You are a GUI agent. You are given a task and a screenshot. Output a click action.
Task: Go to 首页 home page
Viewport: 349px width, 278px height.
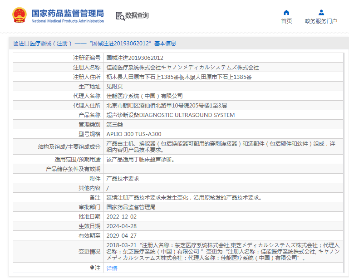coord(286,21)
